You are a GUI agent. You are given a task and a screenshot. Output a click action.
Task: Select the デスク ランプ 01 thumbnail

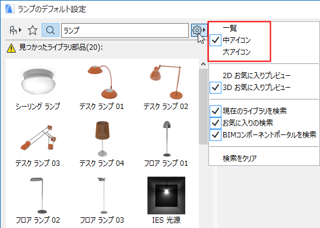tap(103, 82)
